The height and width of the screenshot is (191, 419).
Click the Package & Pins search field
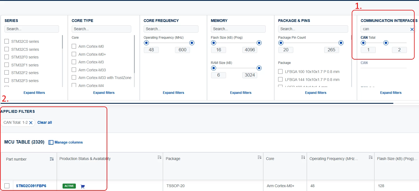[x=313, y=29]
